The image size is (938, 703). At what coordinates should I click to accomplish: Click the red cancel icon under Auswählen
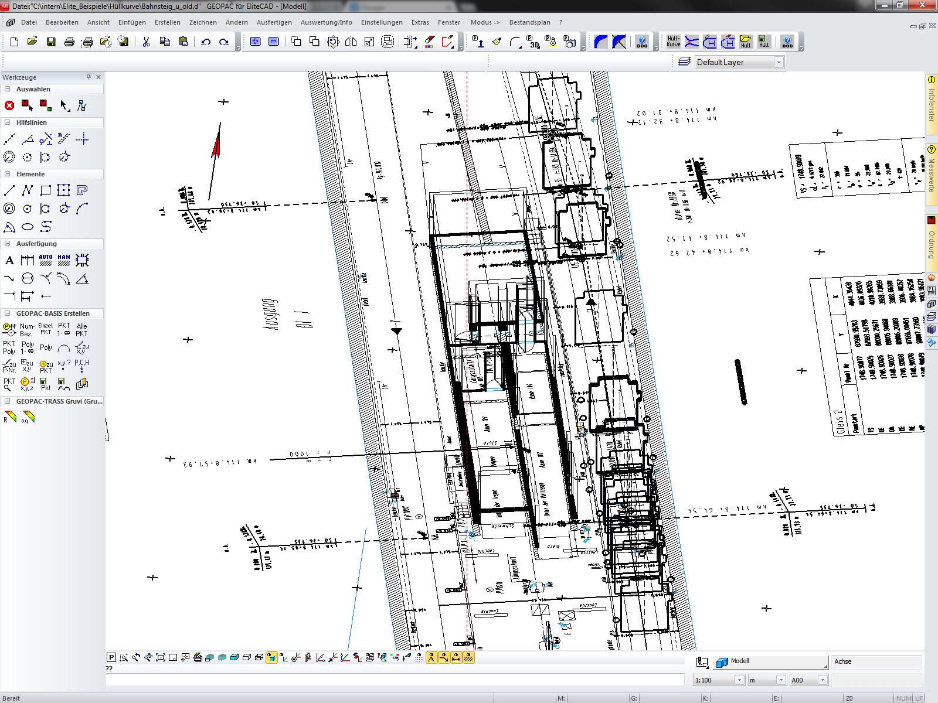(9, 105)
